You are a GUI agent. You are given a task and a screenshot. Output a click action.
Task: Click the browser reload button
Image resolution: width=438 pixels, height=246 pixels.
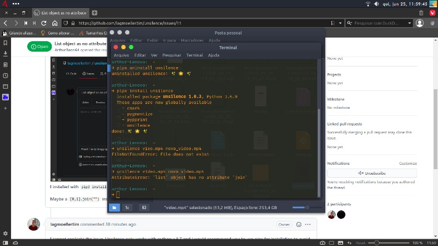coord(45,23)
